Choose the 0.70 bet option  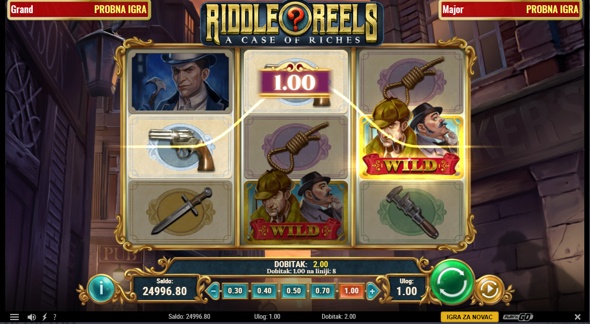pos(323,291)
